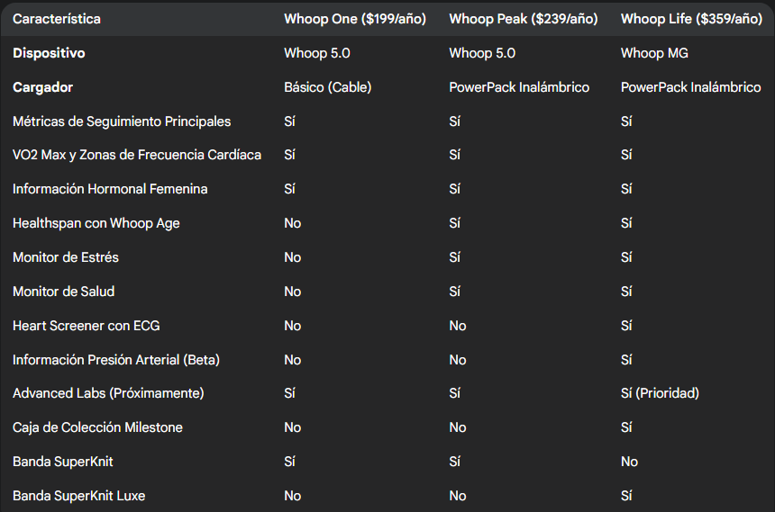
Task: Click Whoop Life 'Sí' for Monitor de Estrés
Action: click(x=626, y=257)
